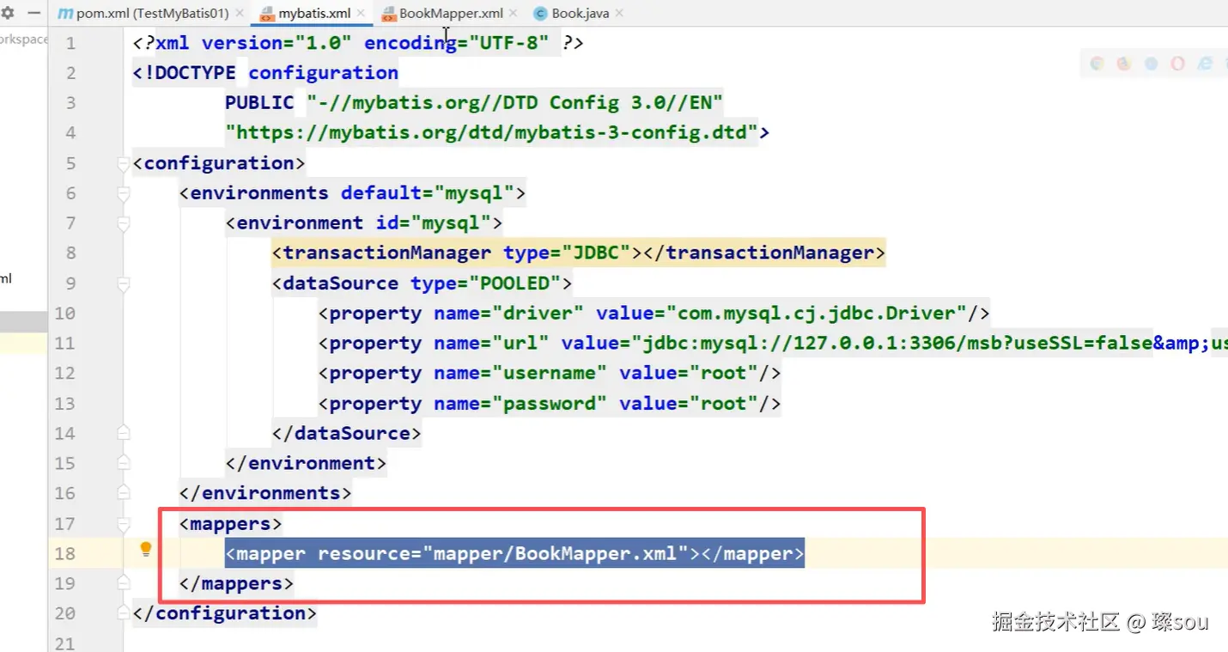The width and height of the screenshot is (1228, 652).
Task: Click the property name="username" line
Action: coord(550,373)
